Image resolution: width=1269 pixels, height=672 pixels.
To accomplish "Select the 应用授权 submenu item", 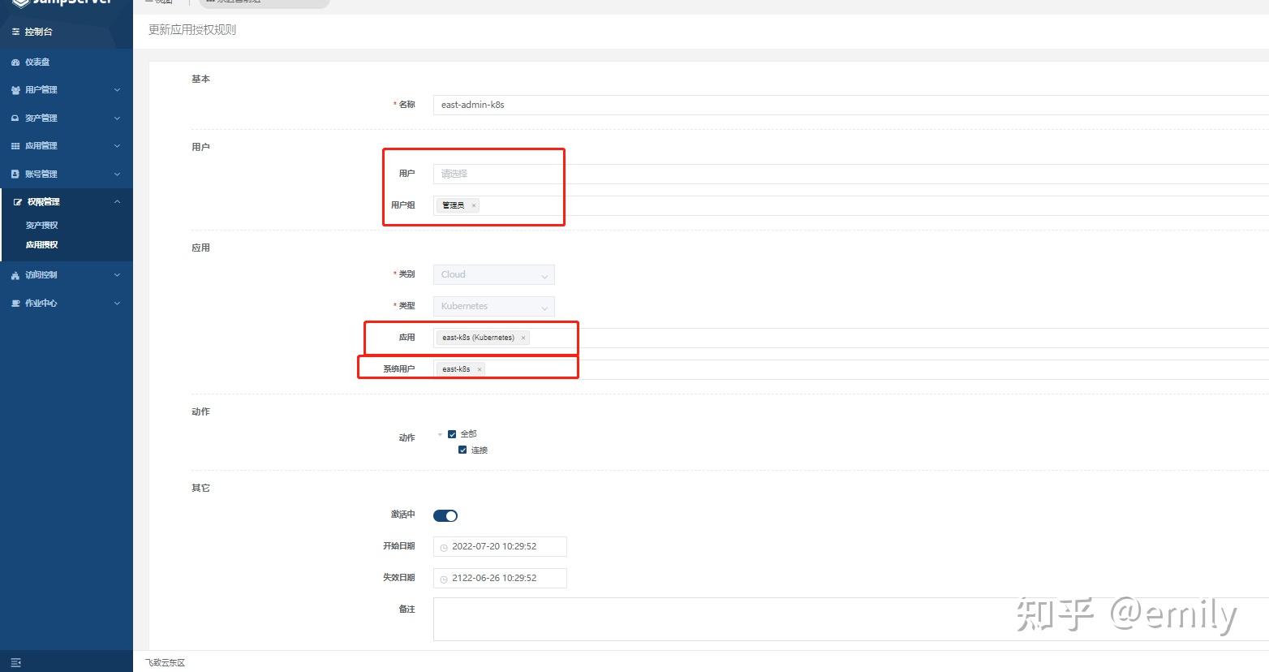I will tap(41, 244).
